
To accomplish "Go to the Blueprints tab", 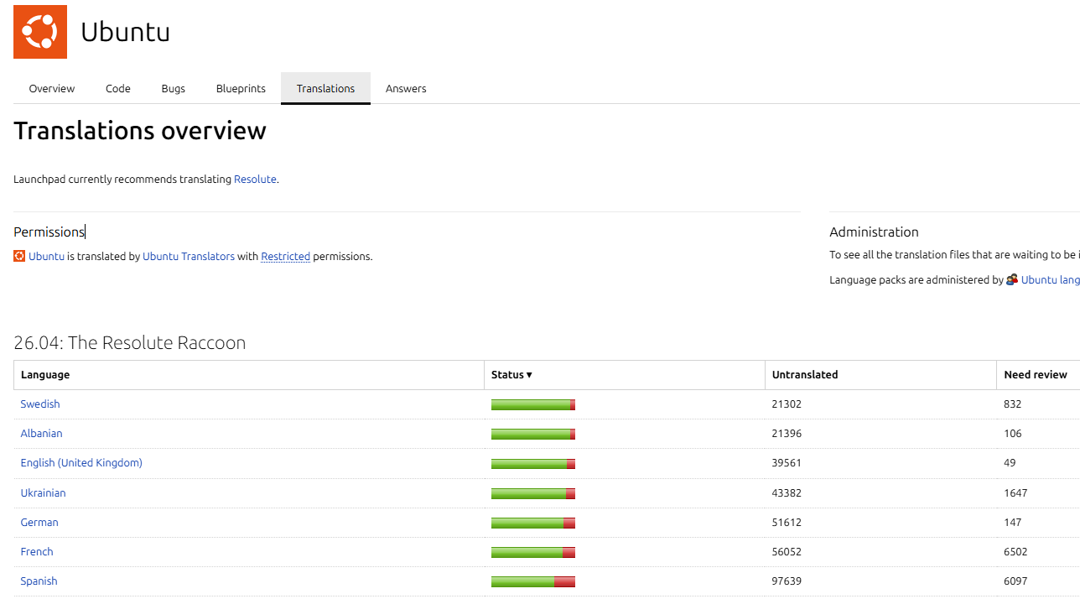I will click(x=241, y=88).
